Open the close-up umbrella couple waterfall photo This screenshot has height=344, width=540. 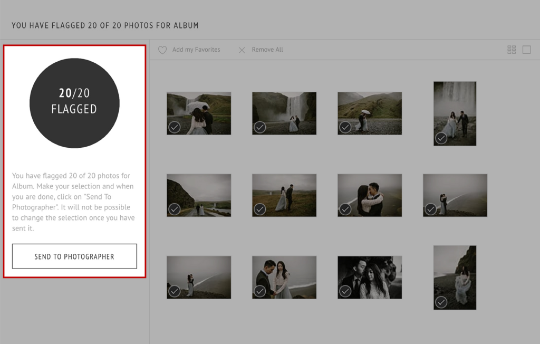199,113
